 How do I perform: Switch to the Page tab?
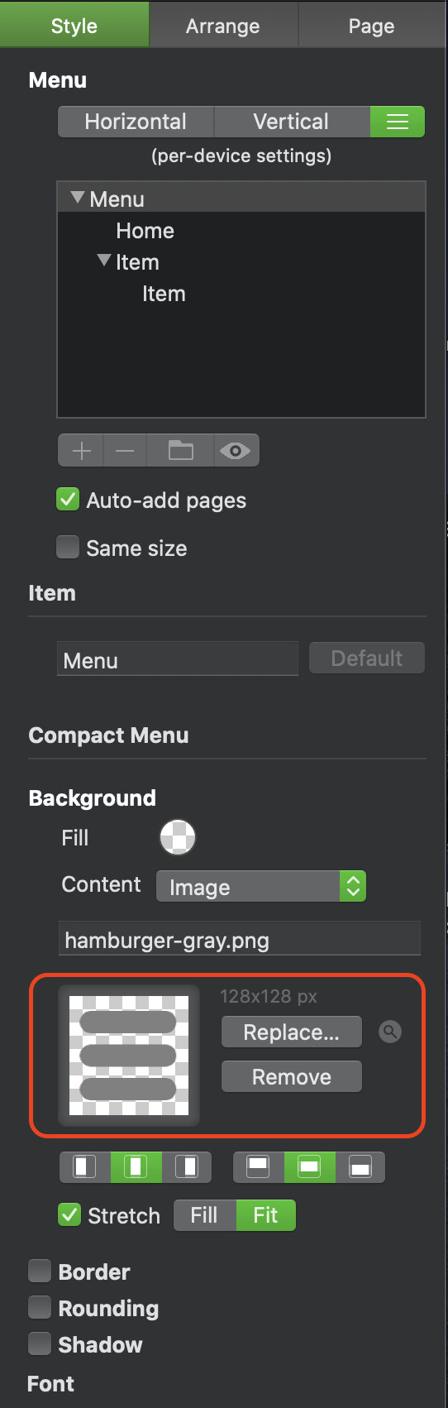pyautogui.click(x=372, y=25)
